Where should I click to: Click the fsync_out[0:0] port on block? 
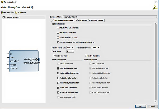tap(31, 63)
